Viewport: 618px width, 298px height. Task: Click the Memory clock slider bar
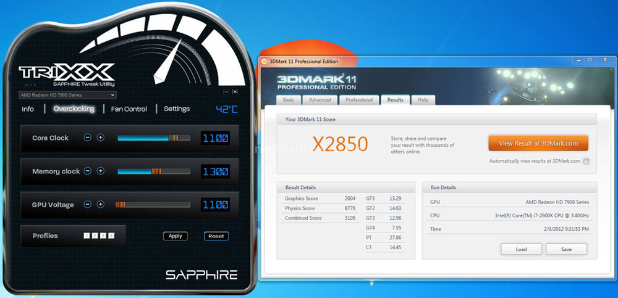[154, 172]
